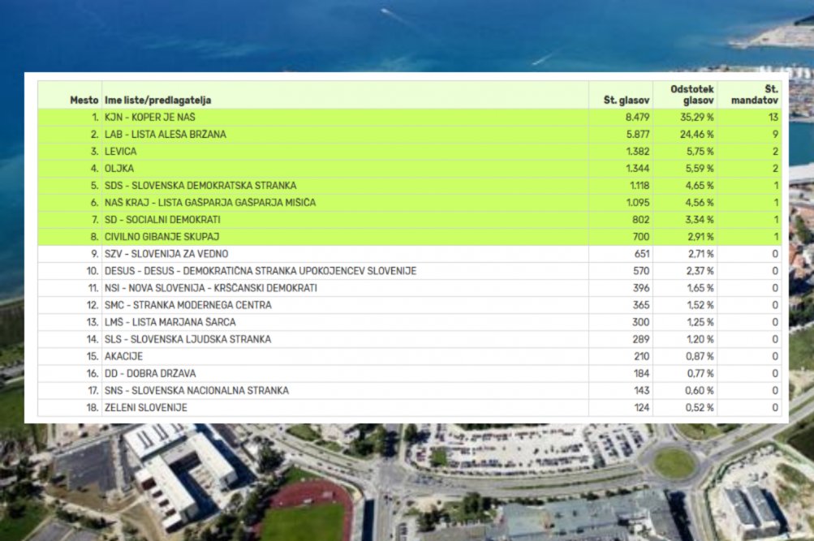814x541 pixels.
Task: Click vote count 700 for Civilno gibanje
Action: click(x=641, y=237)
